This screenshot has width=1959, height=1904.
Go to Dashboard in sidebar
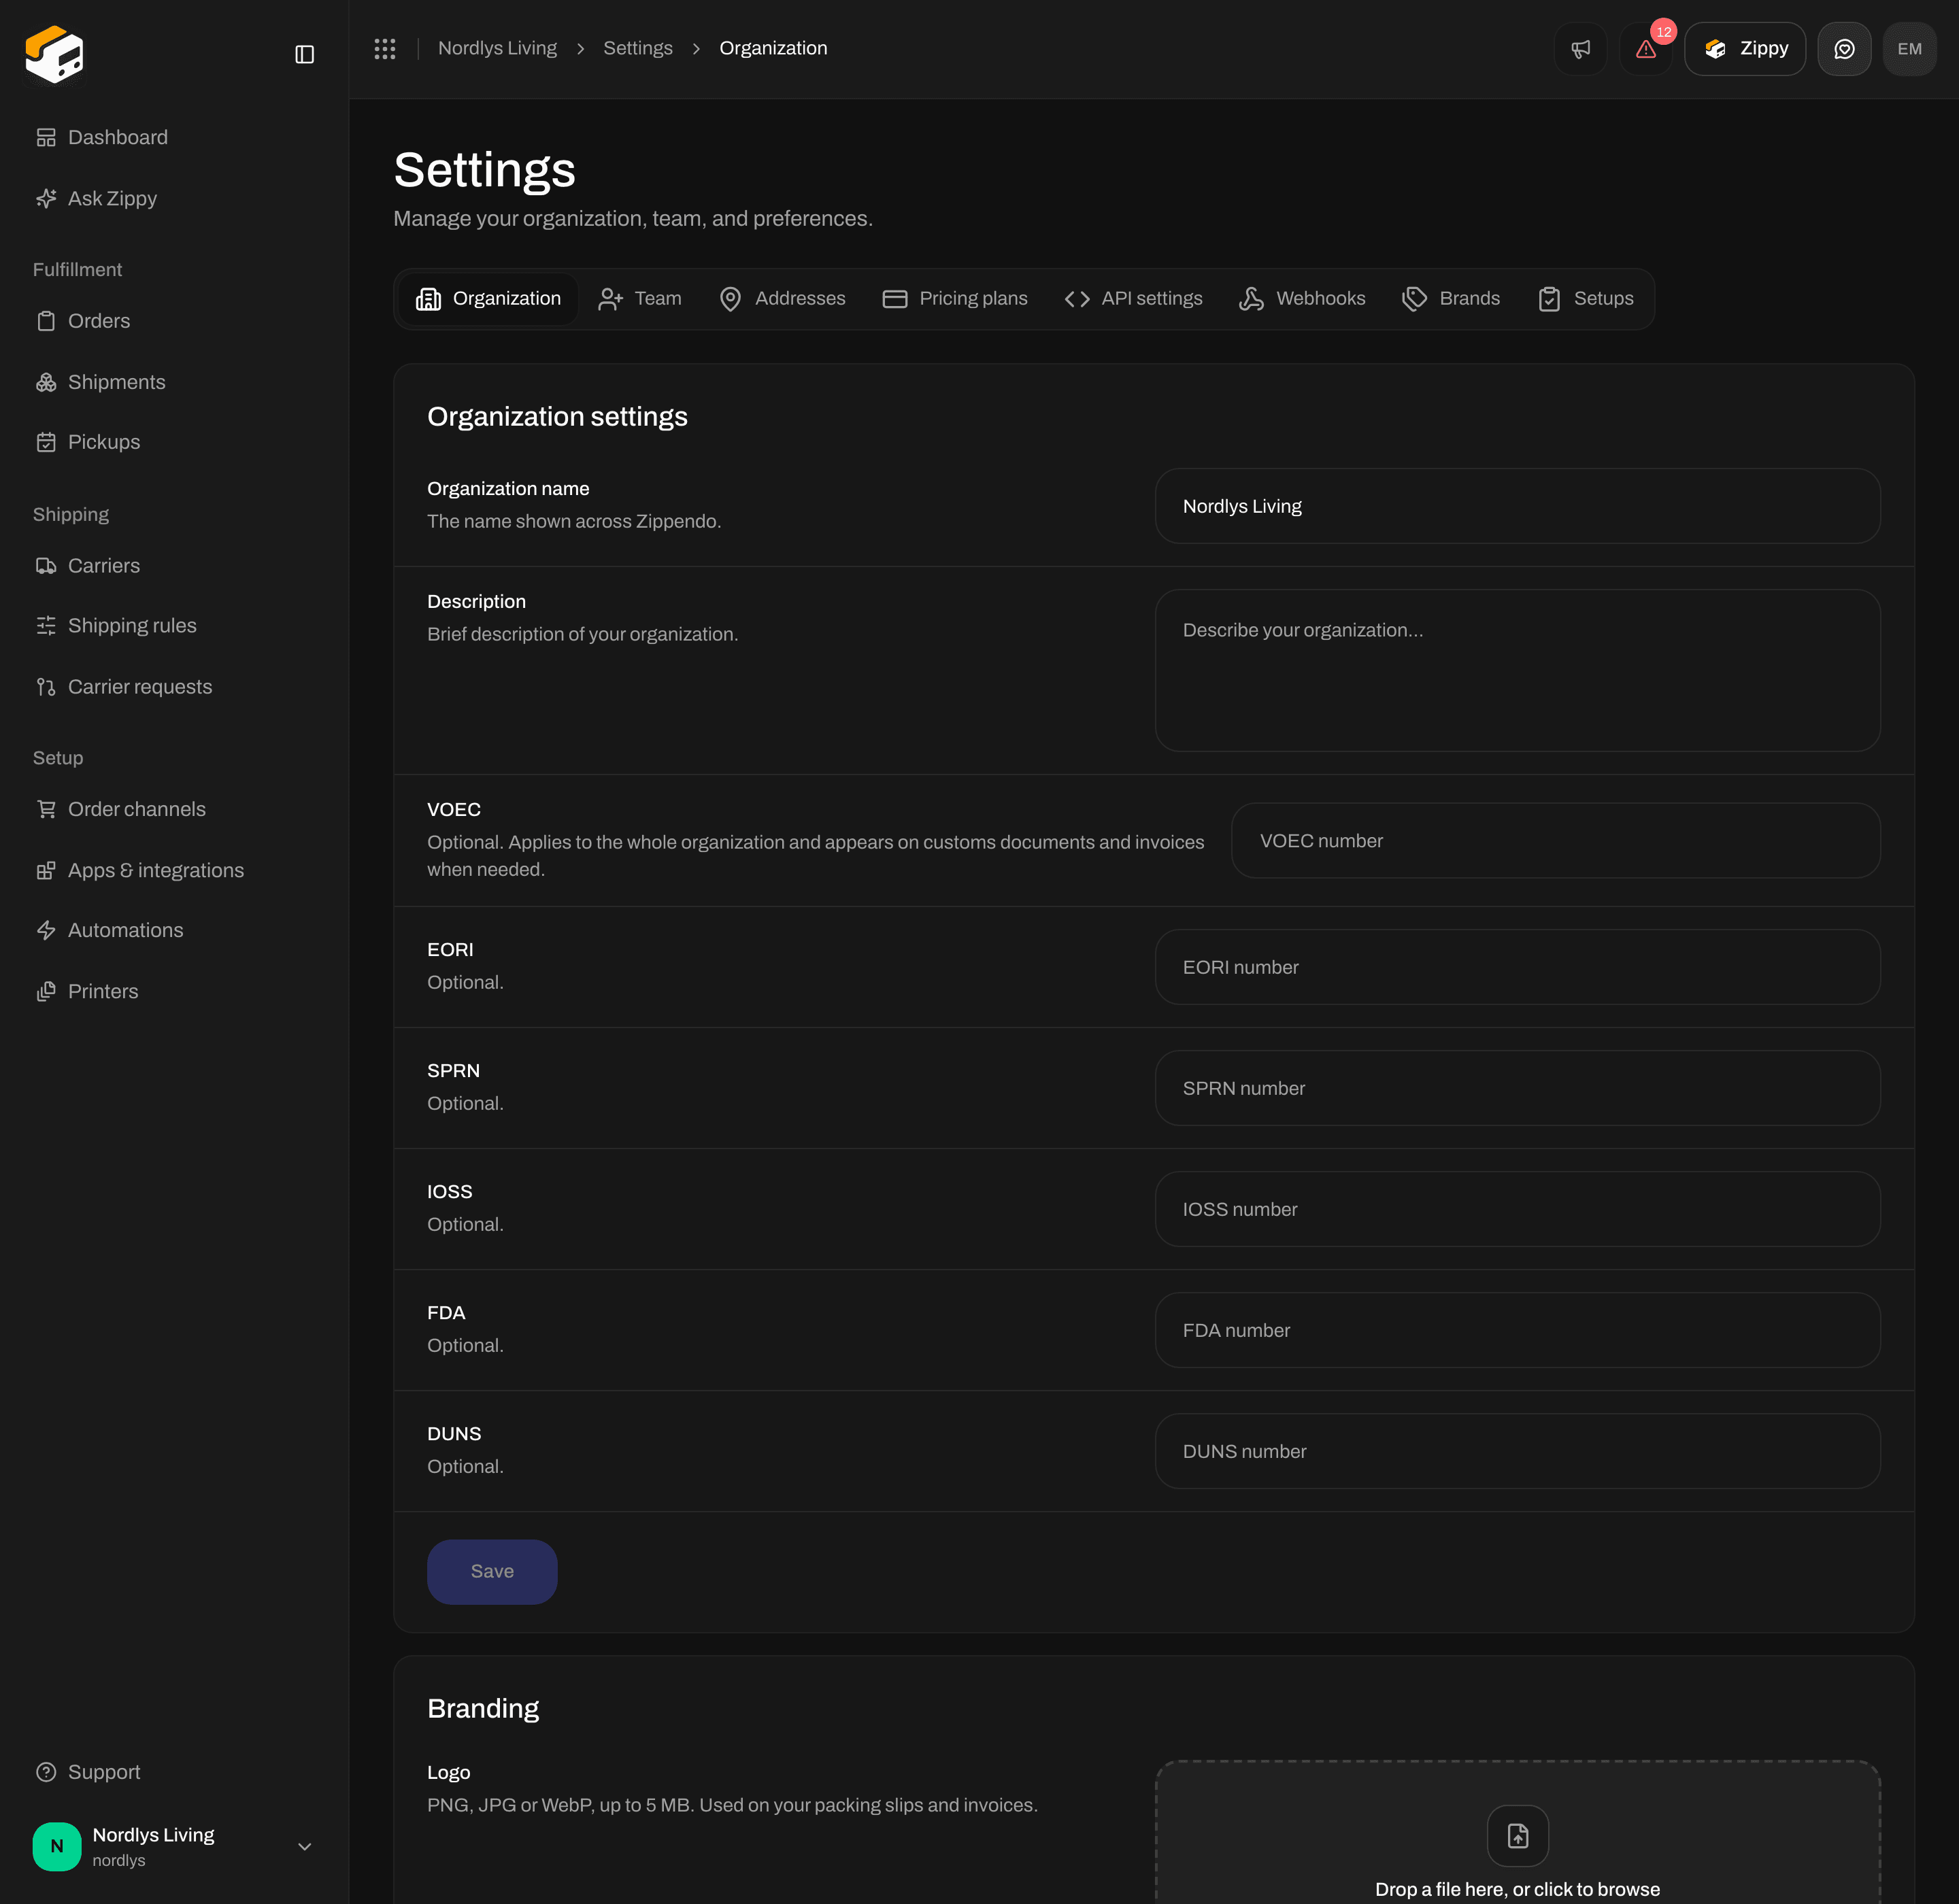[x=174, y=137]
